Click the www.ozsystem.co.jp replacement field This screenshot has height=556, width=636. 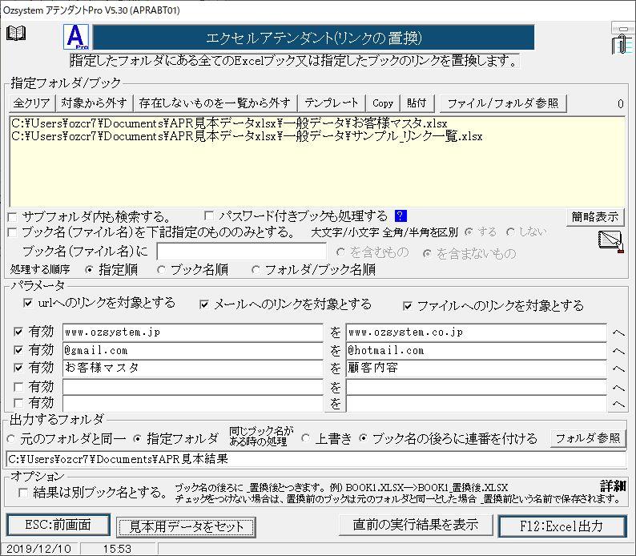(x=476, y=332)
